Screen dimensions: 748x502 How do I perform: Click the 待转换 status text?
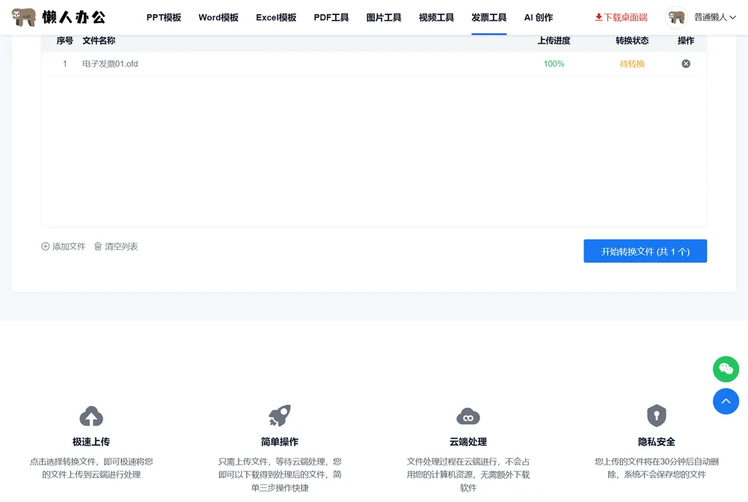tap(632, 64)
